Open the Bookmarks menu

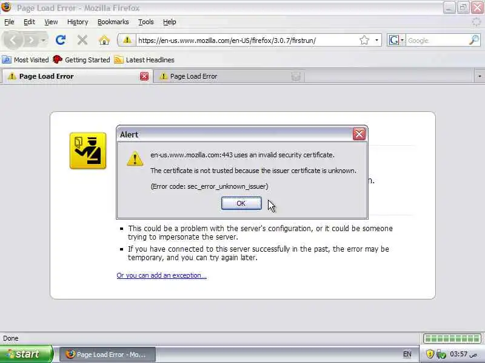[x=113, y=22]
